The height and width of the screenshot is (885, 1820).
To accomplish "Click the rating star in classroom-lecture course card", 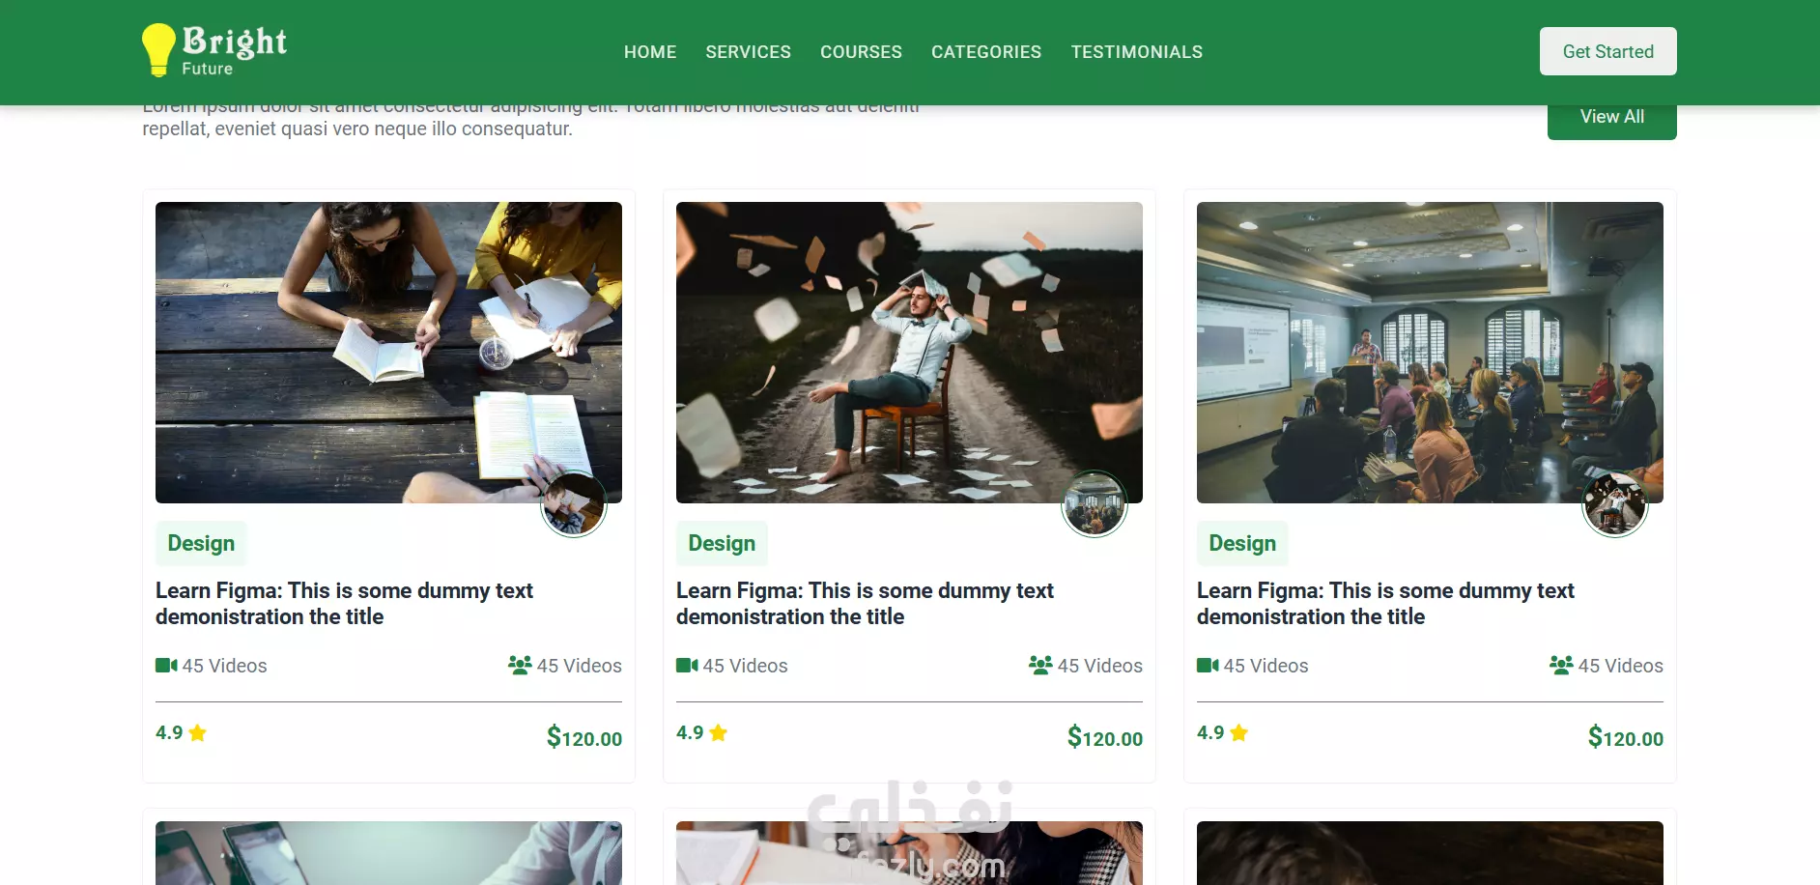I will tap(1239, 732).
